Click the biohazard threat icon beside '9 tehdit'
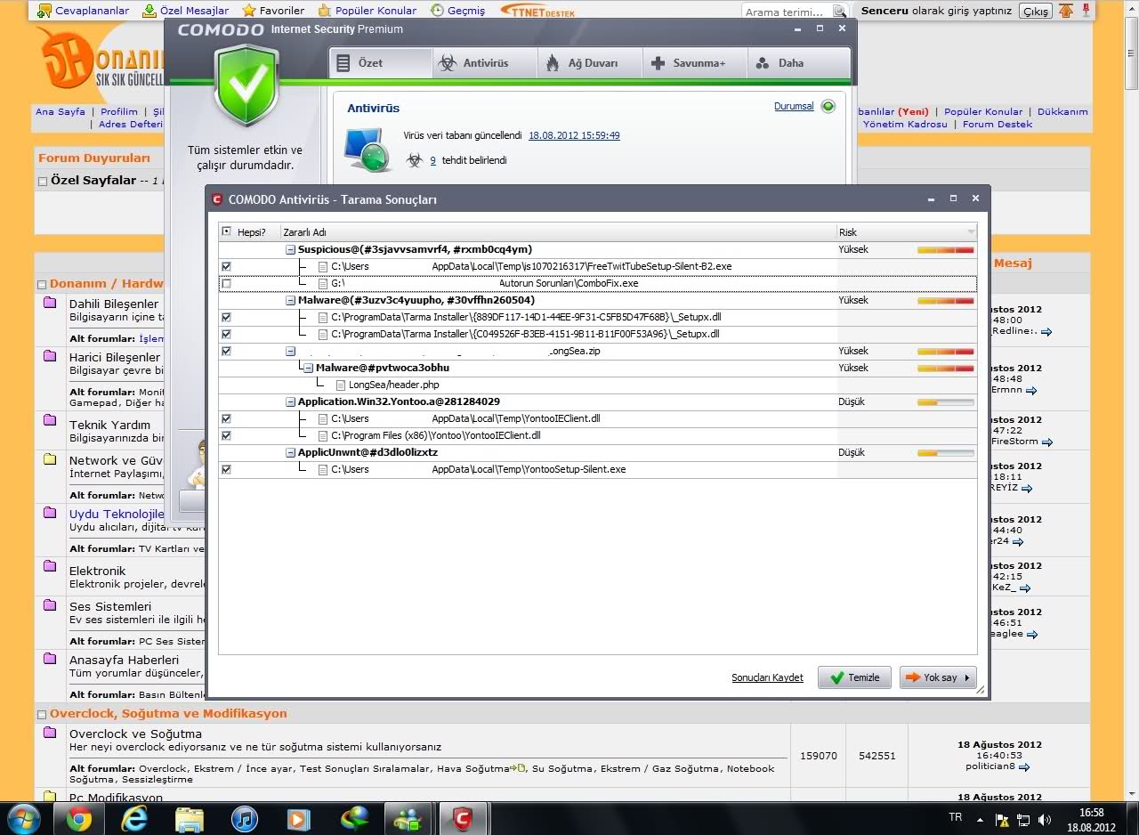Screen dimensions: 1139x835 [415, 160]
